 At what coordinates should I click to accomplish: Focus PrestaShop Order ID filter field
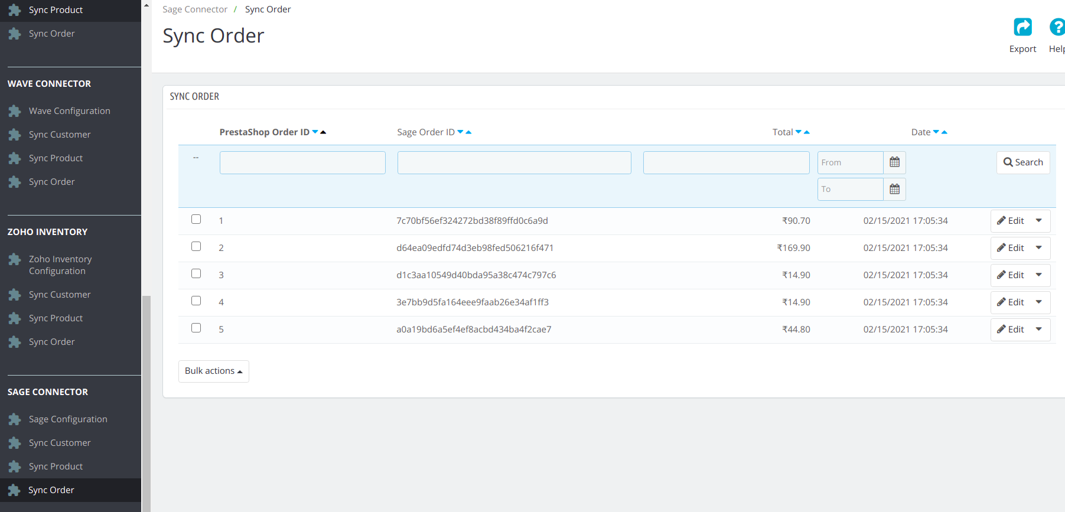(302, 162)
